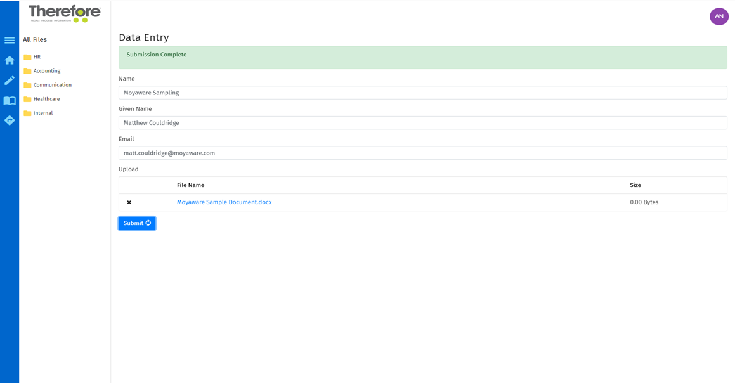Remove Moyaware Sample Document using the x icon

129,202
